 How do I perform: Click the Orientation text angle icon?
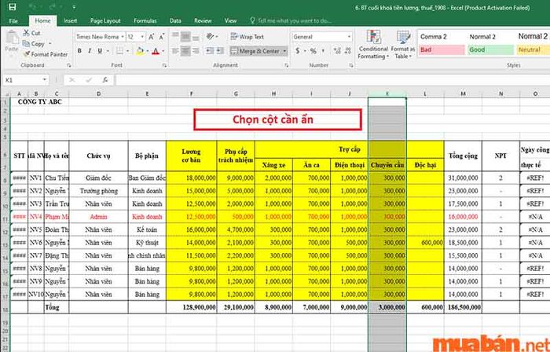click(211, 36)
